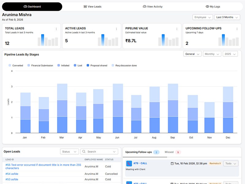Open the View Activity tab
Viewport: 245px width, 184px height.
click(x=153, y=6)
